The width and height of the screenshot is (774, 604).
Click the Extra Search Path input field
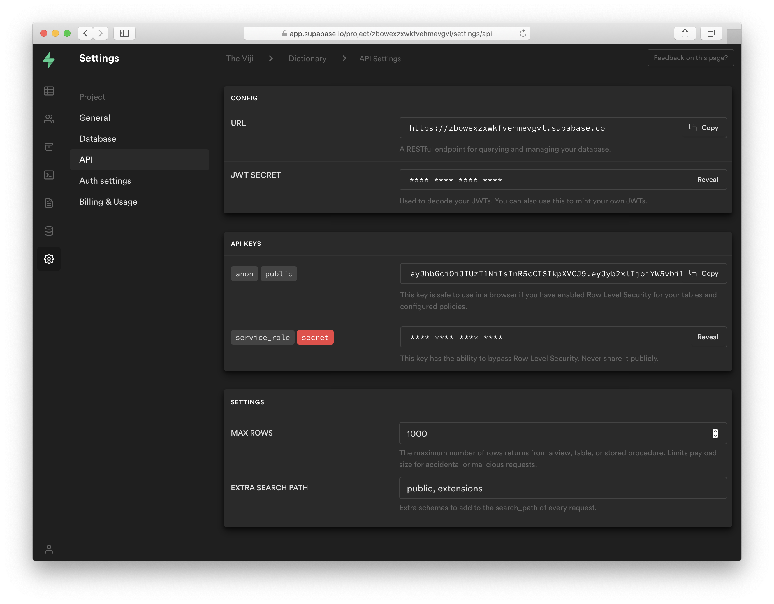point(563,488)
